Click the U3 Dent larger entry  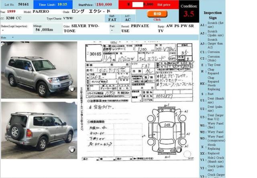212,117
